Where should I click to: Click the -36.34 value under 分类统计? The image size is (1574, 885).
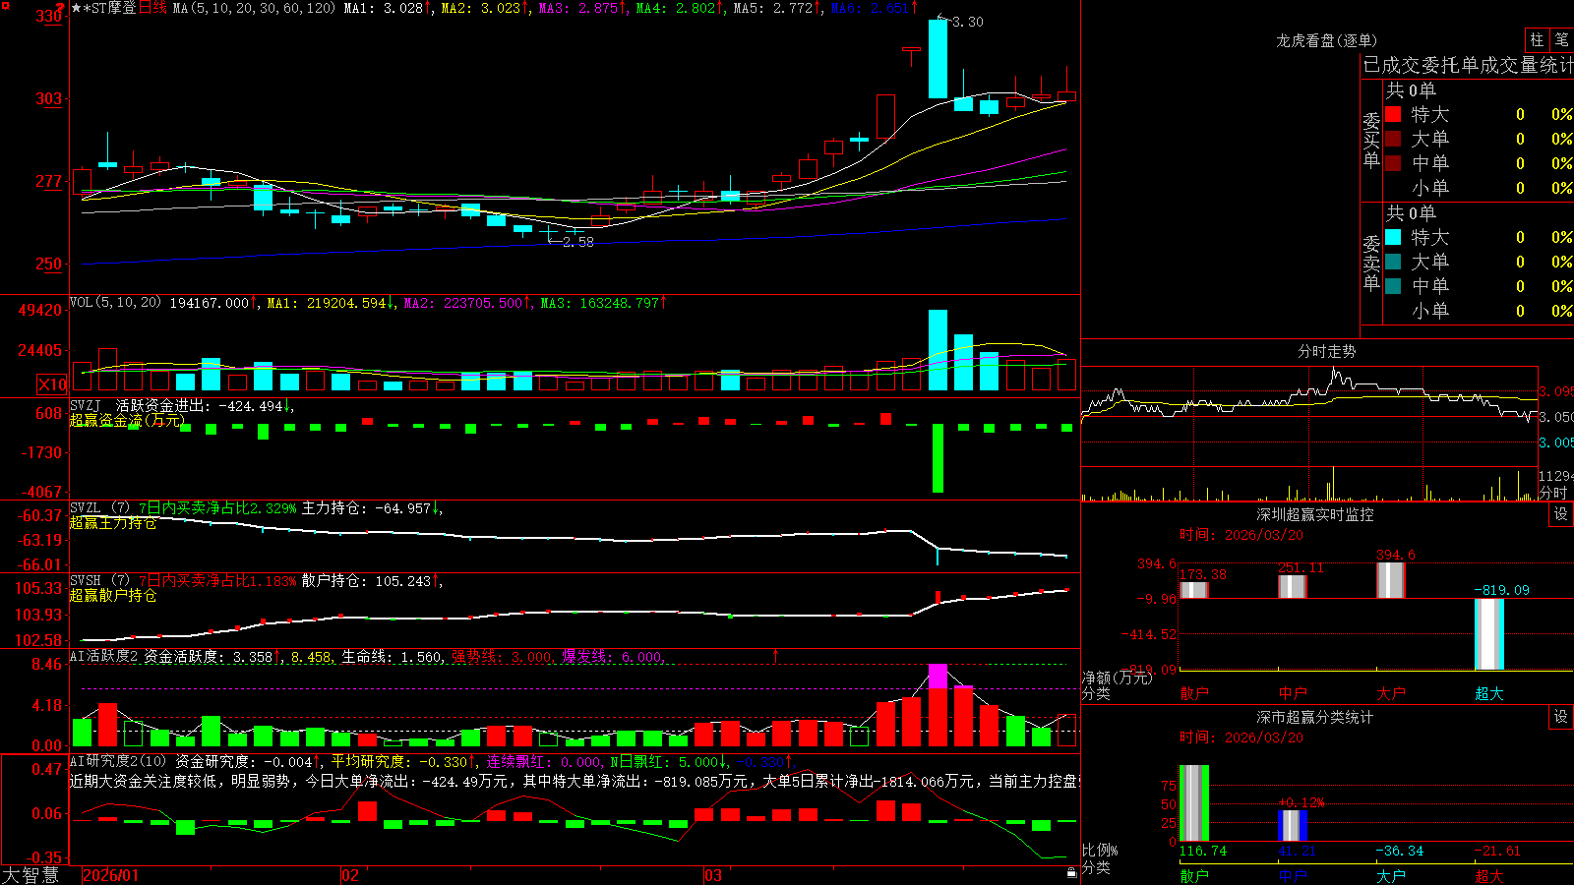coord(1399,851)
